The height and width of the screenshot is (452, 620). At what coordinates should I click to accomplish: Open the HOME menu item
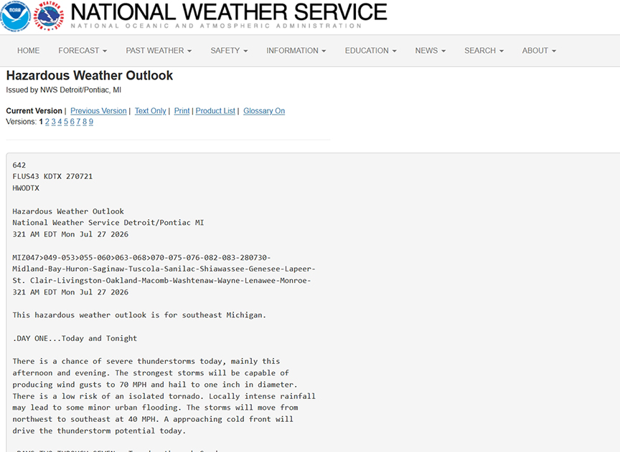click(x=29, y=51)
